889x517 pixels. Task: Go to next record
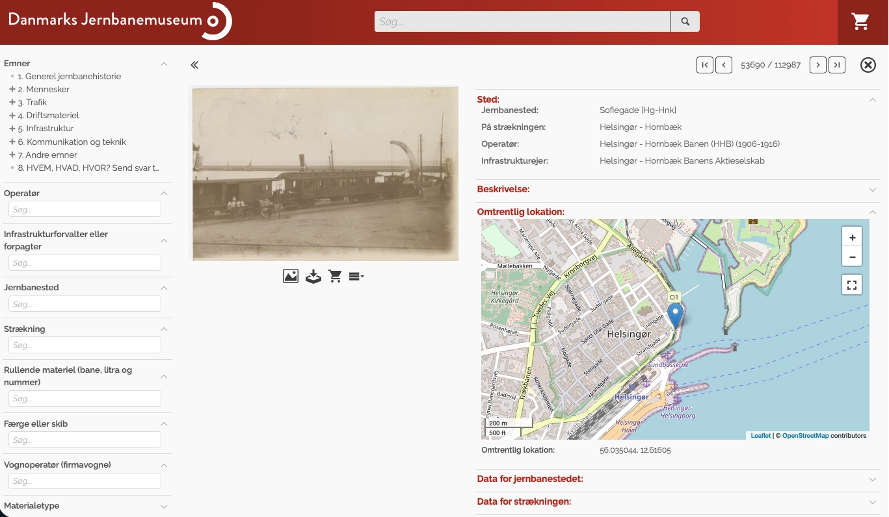818,65
